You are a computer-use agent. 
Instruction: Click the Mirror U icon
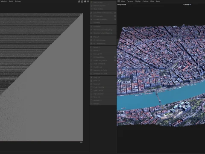point(91,47)
